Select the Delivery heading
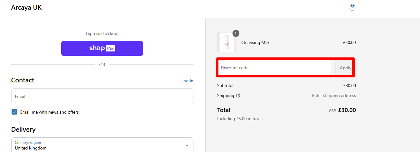 coord(23,130)
